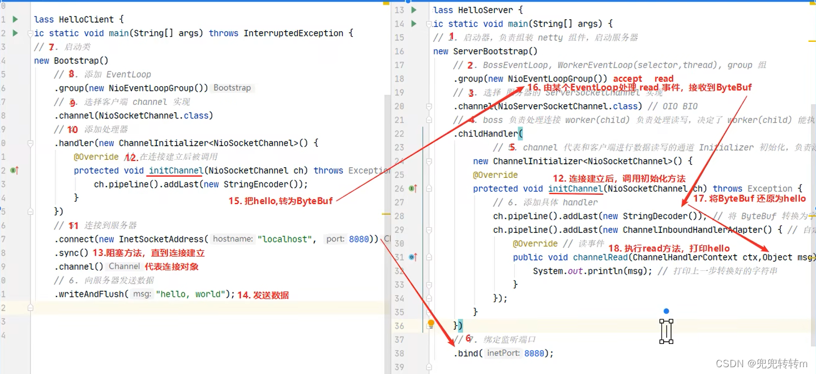Click HelloServer class name

(486, 10)
